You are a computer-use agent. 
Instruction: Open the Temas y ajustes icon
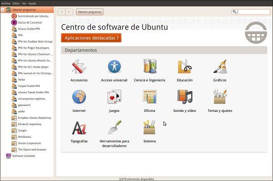pos(220,97)
